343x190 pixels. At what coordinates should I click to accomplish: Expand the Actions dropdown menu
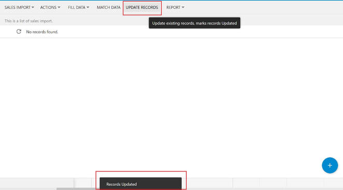[x=50, y=7]
